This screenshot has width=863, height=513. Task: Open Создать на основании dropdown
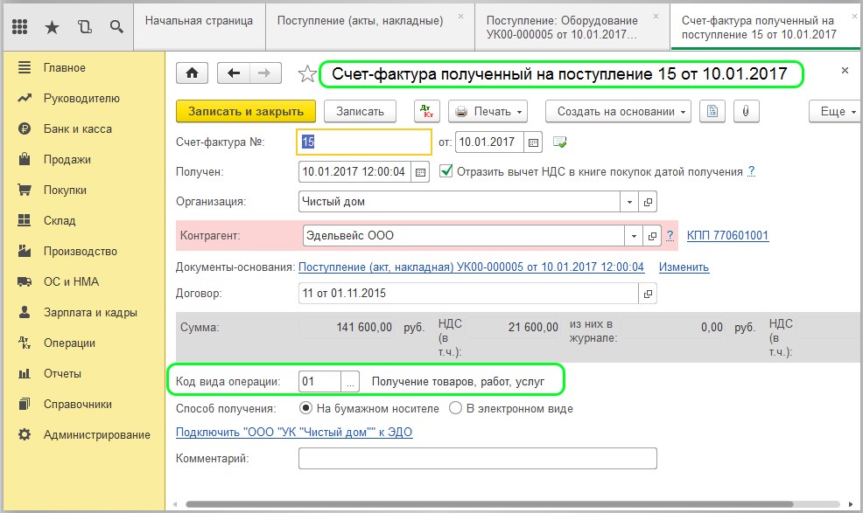619,111
